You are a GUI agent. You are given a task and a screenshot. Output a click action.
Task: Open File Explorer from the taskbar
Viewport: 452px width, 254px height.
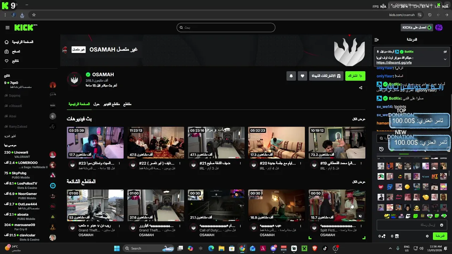pyautogui.click(x=221, y=248)
